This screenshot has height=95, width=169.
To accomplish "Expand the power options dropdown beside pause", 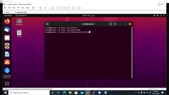I will [x=36, y=8].
